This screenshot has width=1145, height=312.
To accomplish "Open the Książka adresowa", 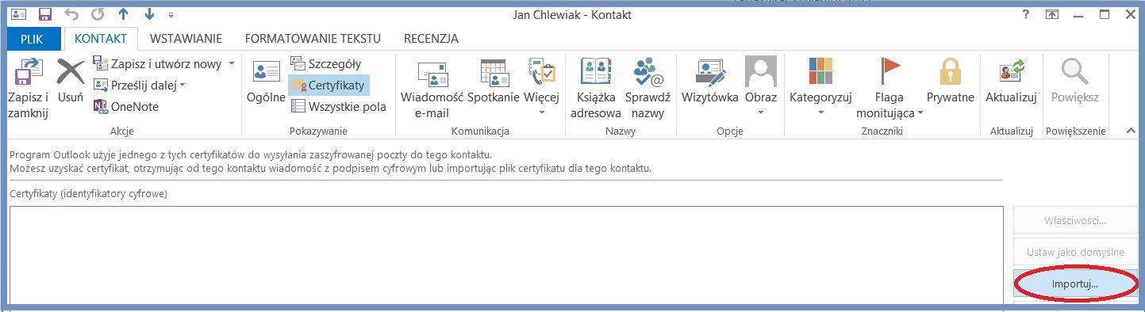I will [x=595, y=89].
